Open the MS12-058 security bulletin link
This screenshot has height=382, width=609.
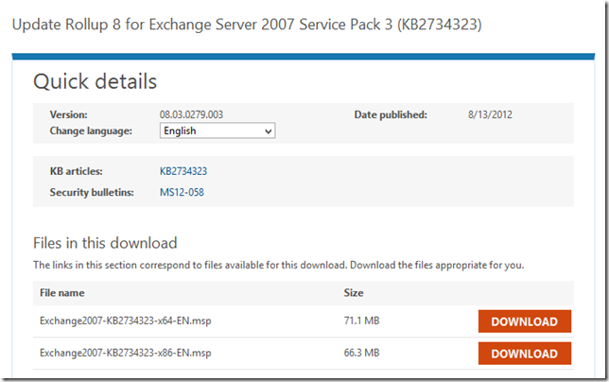(x=182, y=192)
